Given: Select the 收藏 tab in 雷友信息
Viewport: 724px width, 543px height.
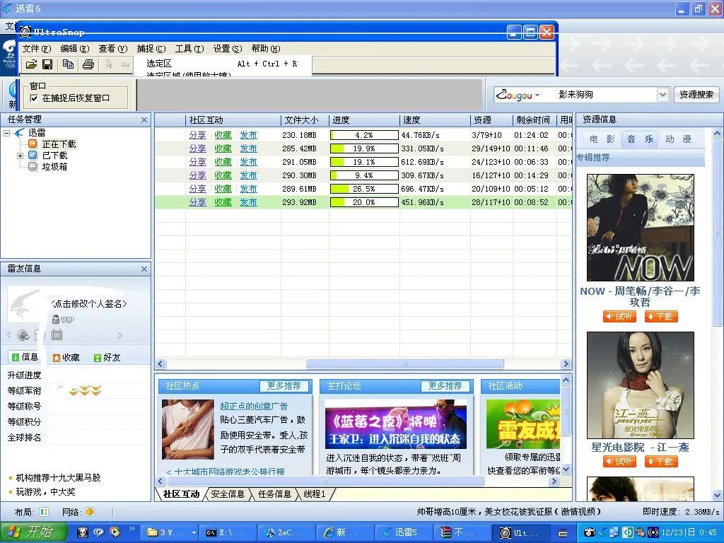Looking at the screenshot, I should click(66, 357).
